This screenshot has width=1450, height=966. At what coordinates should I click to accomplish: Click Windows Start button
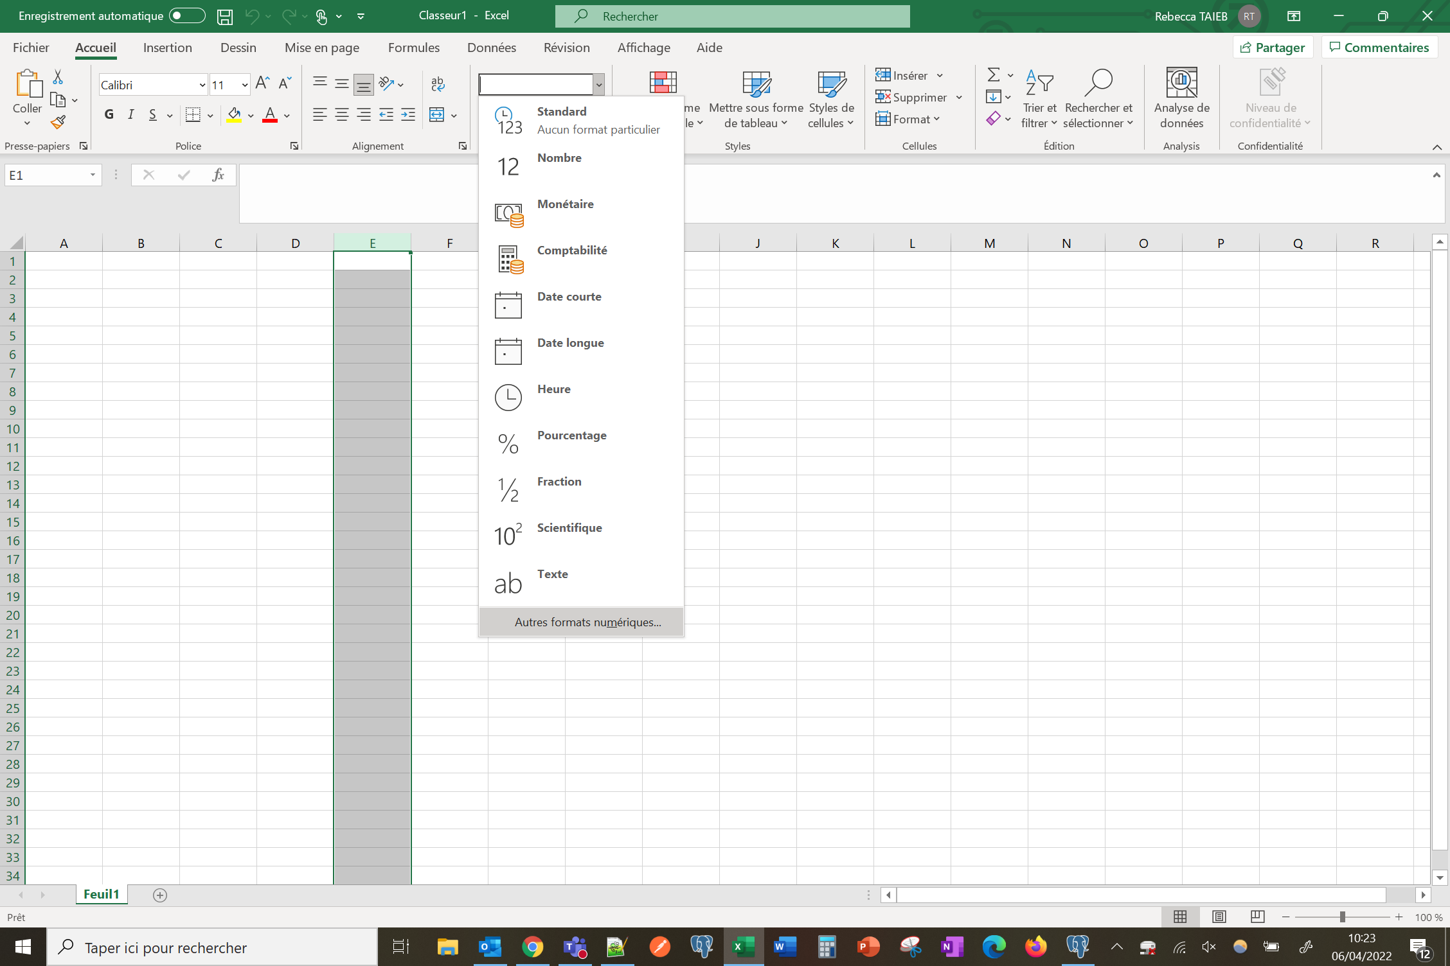[23, 947]
